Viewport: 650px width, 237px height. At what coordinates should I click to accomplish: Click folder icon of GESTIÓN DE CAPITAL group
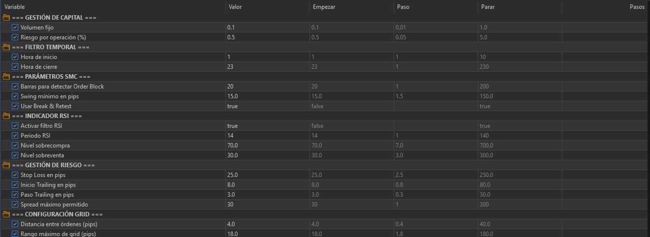pyautogui.click(x=6, y=18)
